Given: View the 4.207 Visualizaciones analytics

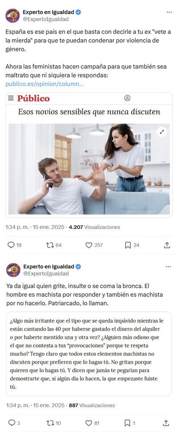Looking at the screenshot, I should (94, 227).
